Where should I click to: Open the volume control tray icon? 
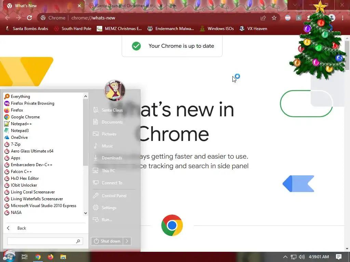tap(302, 257)
